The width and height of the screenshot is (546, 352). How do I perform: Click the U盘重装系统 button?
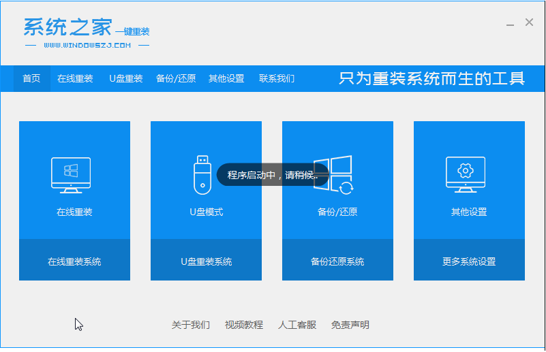tap(206, 260)
